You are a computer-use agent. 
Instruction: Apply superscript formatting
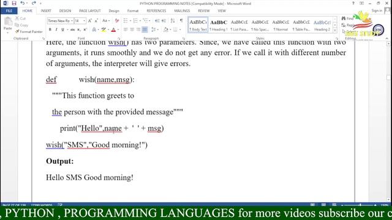click(x=85, y=30)
